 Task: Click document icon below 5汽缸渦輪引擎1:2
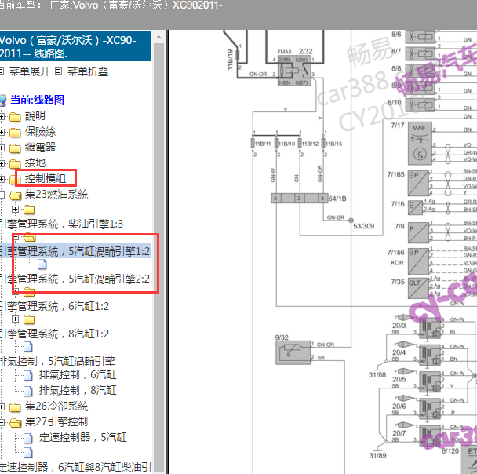pos(42,264)
